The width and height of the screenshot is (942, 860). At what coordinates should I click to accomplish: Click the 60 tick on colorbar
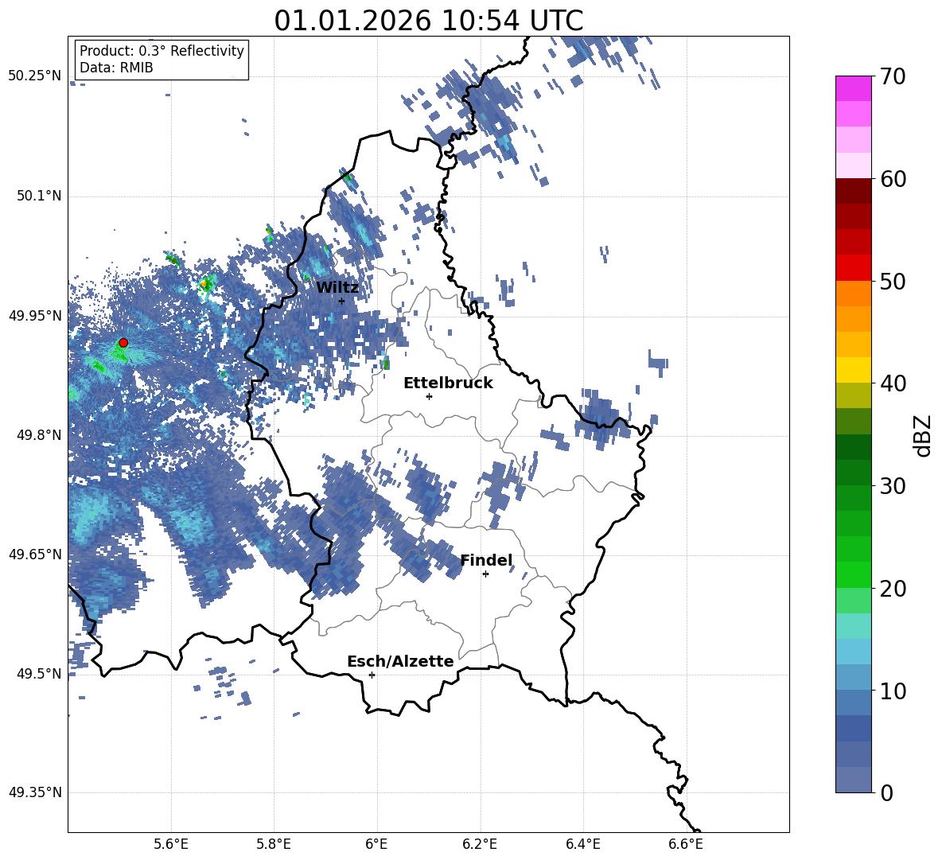(893, 179)
